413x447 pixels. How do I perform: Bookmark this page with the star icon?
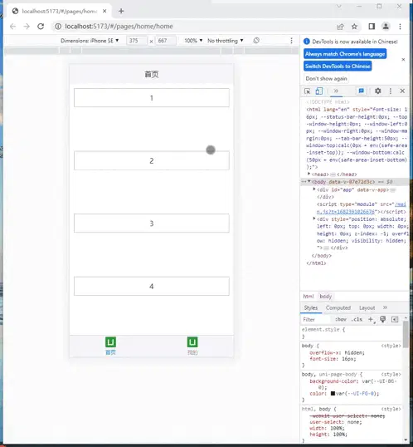(x=354, y=27)
